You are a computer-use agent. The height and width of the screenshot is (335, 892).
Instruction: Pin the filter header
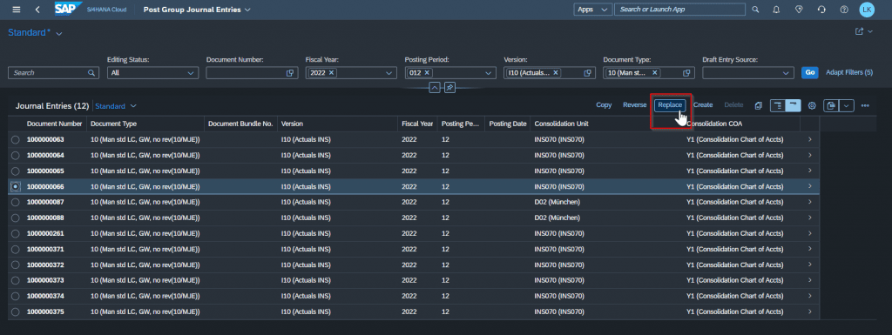click(x=449, y=88)
